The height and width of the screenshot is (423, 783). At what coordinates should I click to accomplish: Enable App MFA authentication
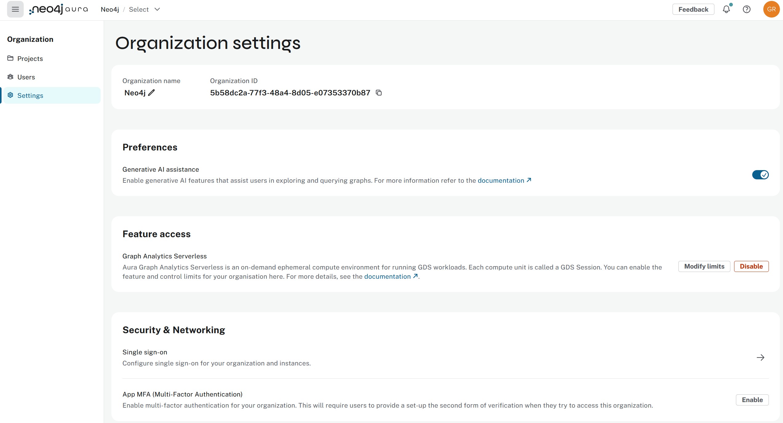click(752, 400)
